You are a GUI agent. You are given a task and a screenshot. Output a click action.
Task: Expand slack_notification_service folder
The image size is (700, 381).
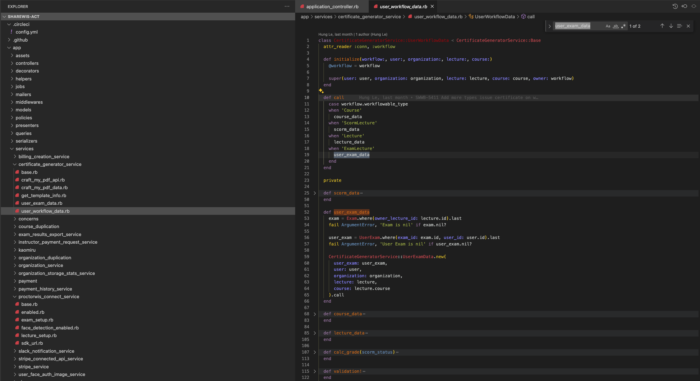click(x=148, y=351)
